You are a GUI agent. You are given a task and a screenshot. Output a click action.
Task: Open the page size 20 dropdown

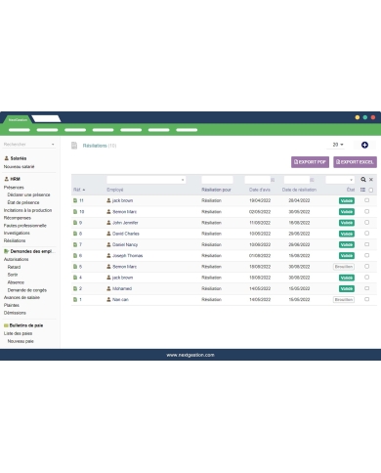(x=338, y=145)
